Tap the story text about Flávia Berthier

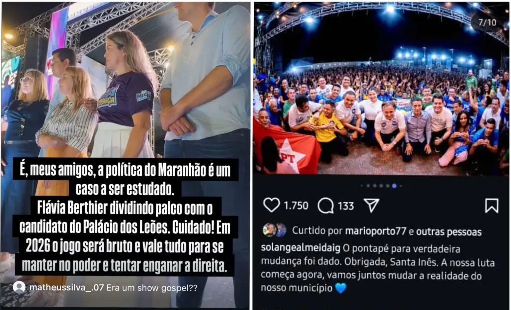(x=125, y=217)
